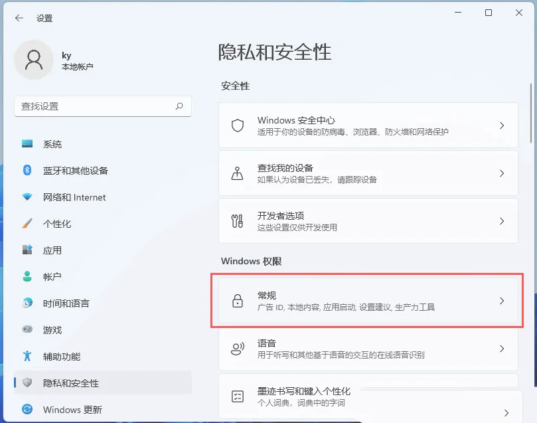Click the 查找我的设备 person-location icon
The image size is (537, 423).
237,173
